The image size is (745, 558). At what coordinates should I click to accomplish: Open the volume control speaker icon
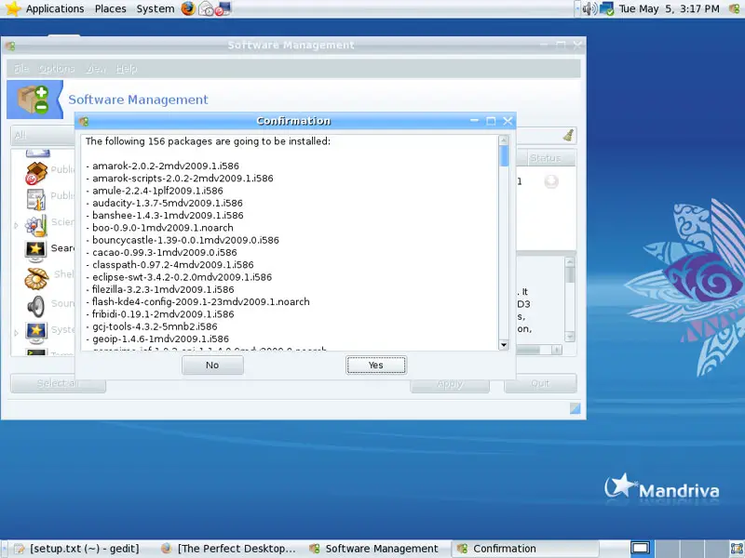[589, 8]
